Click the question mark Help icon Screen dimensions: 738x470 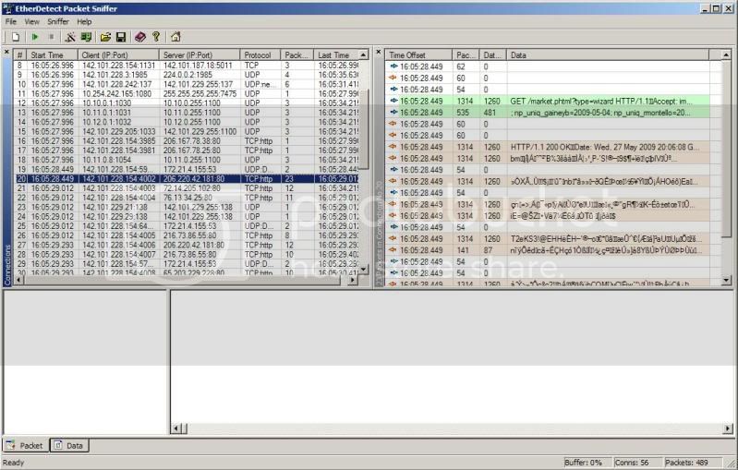(156, 37)
